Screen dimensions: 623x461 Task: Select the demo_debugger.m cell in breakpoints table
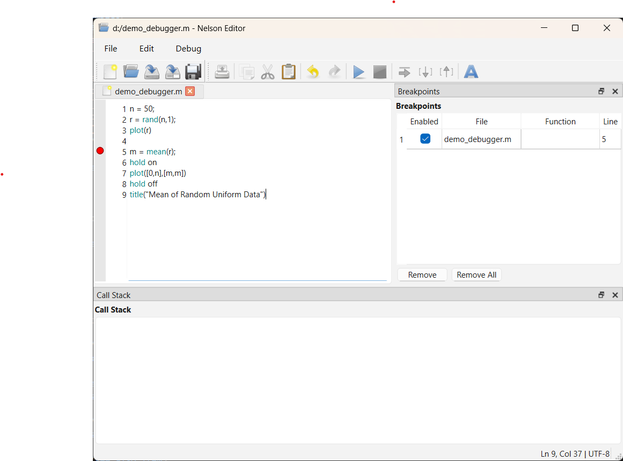pyautogui.click(x=481, y=139)
